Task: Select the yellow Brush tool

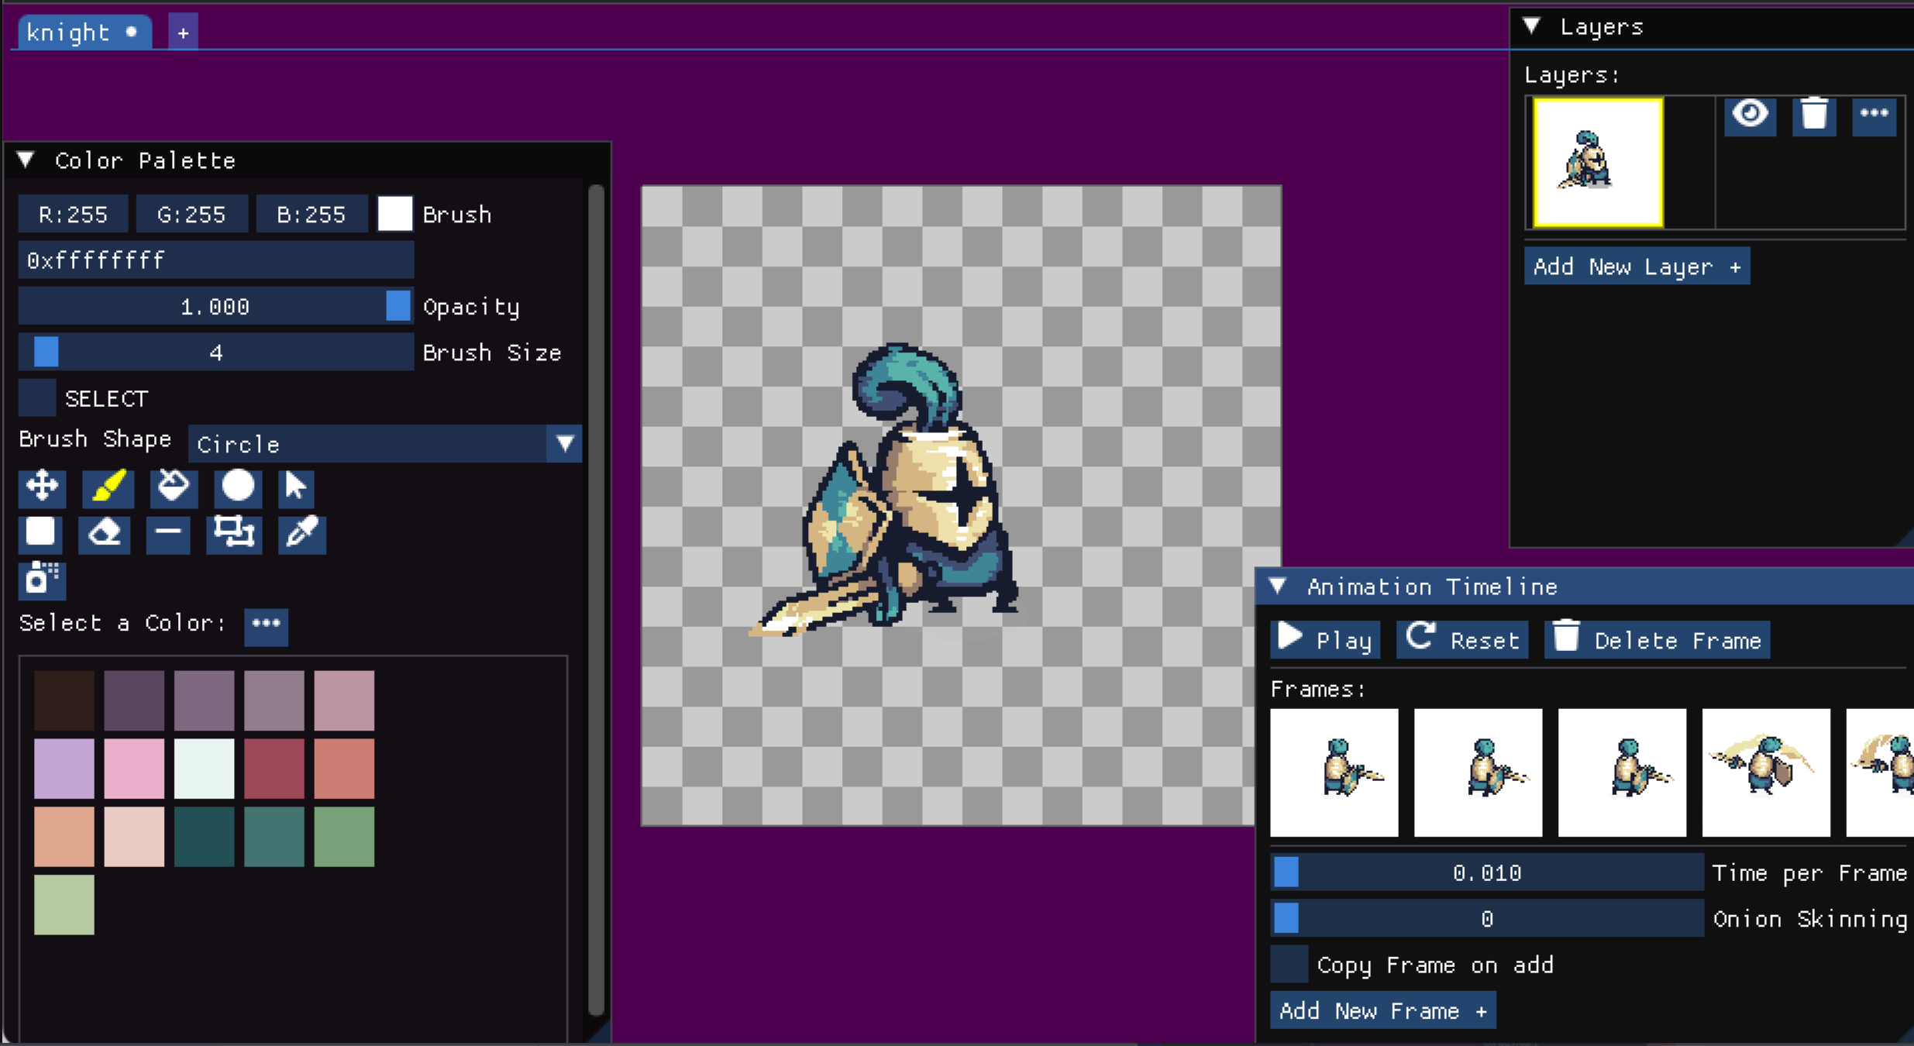Action: click(108, 487)
